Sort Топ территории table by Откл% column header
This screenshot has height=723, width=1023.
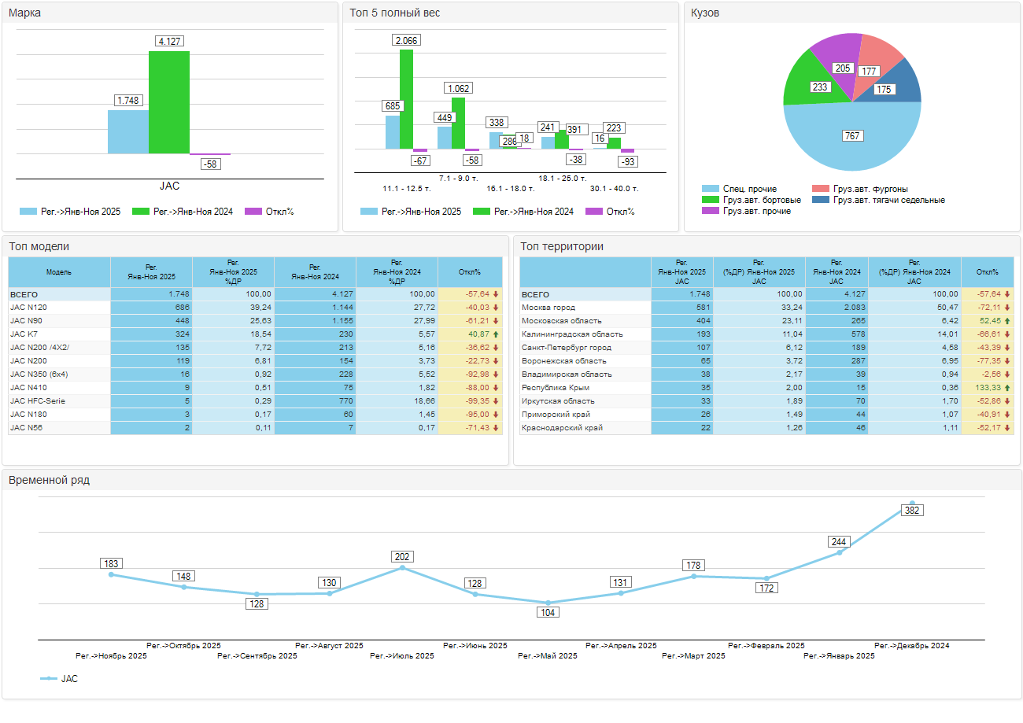[987, 272]
